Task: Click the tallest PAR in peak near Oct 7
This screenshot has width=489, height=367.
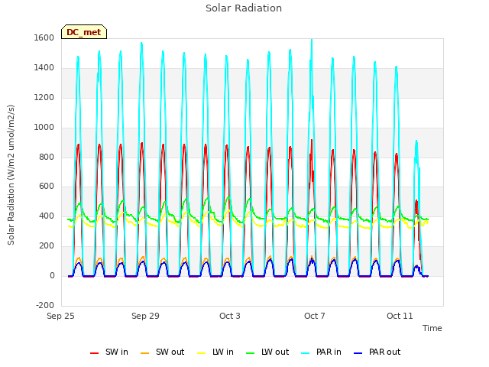Action: click(312, 41)
